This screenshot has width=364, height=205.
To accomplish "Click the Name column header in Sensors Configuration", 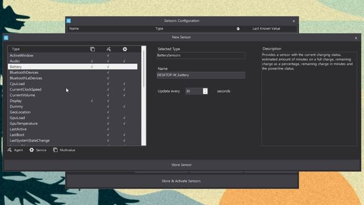I will click(x=74, y=28).
